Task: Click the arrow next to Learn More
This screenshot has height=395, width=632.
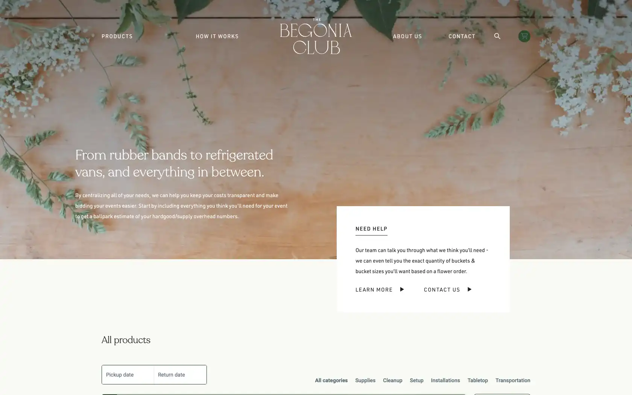Action: point(402,289)
